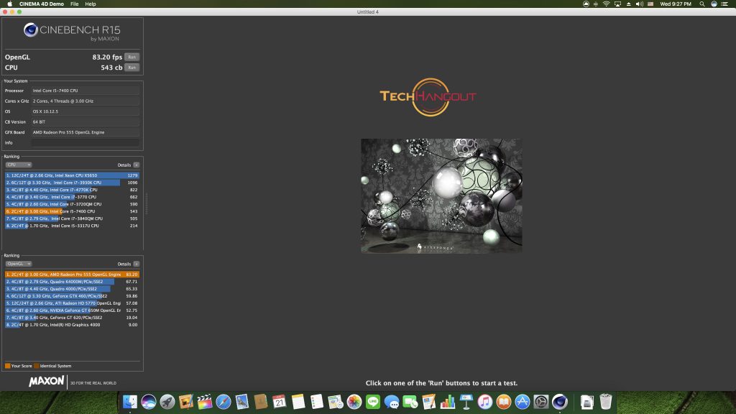Open Notification Center from menu bar

724,4
